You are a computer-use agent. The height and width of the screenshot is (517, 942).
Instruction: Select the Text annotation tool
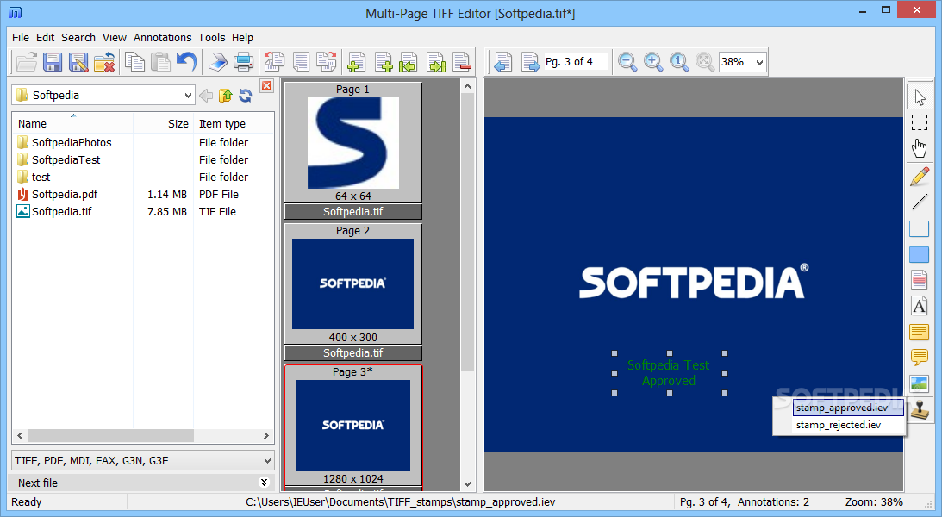tap(920, 306)
